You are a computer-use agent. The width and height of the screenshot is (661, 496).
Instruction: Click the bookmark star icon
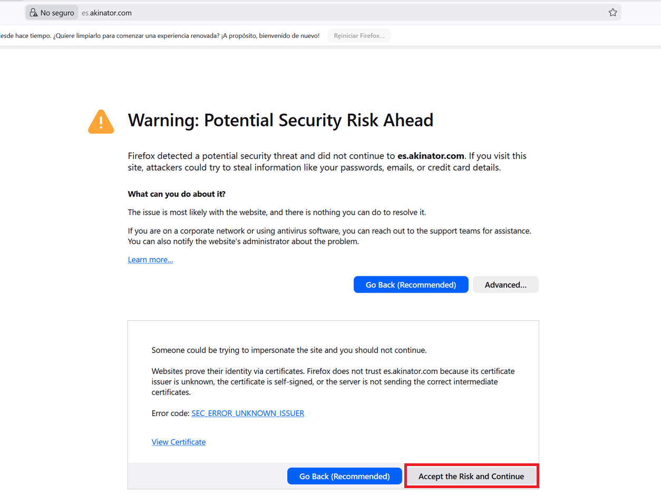point(613,13)
